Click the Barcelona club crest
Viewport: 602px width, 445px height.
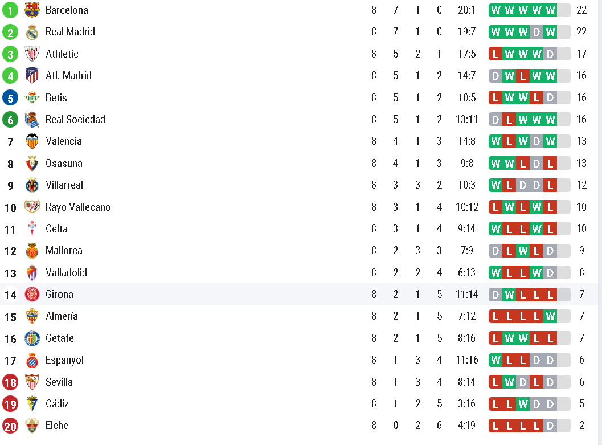click(32, 10)
